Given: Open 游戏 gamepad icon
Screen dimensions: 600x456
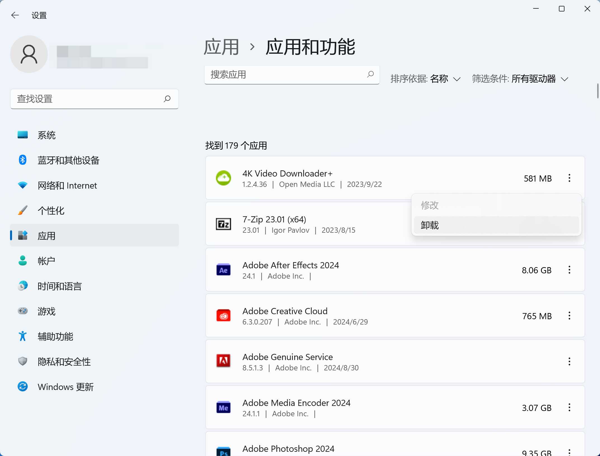Looking at the screenshot, I should tap(23, 311).
